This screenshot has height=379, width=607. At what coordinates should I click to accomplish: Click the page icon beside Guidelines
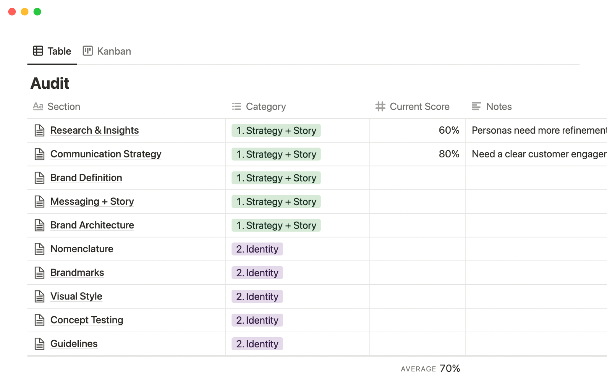click(x=40, y=344)
